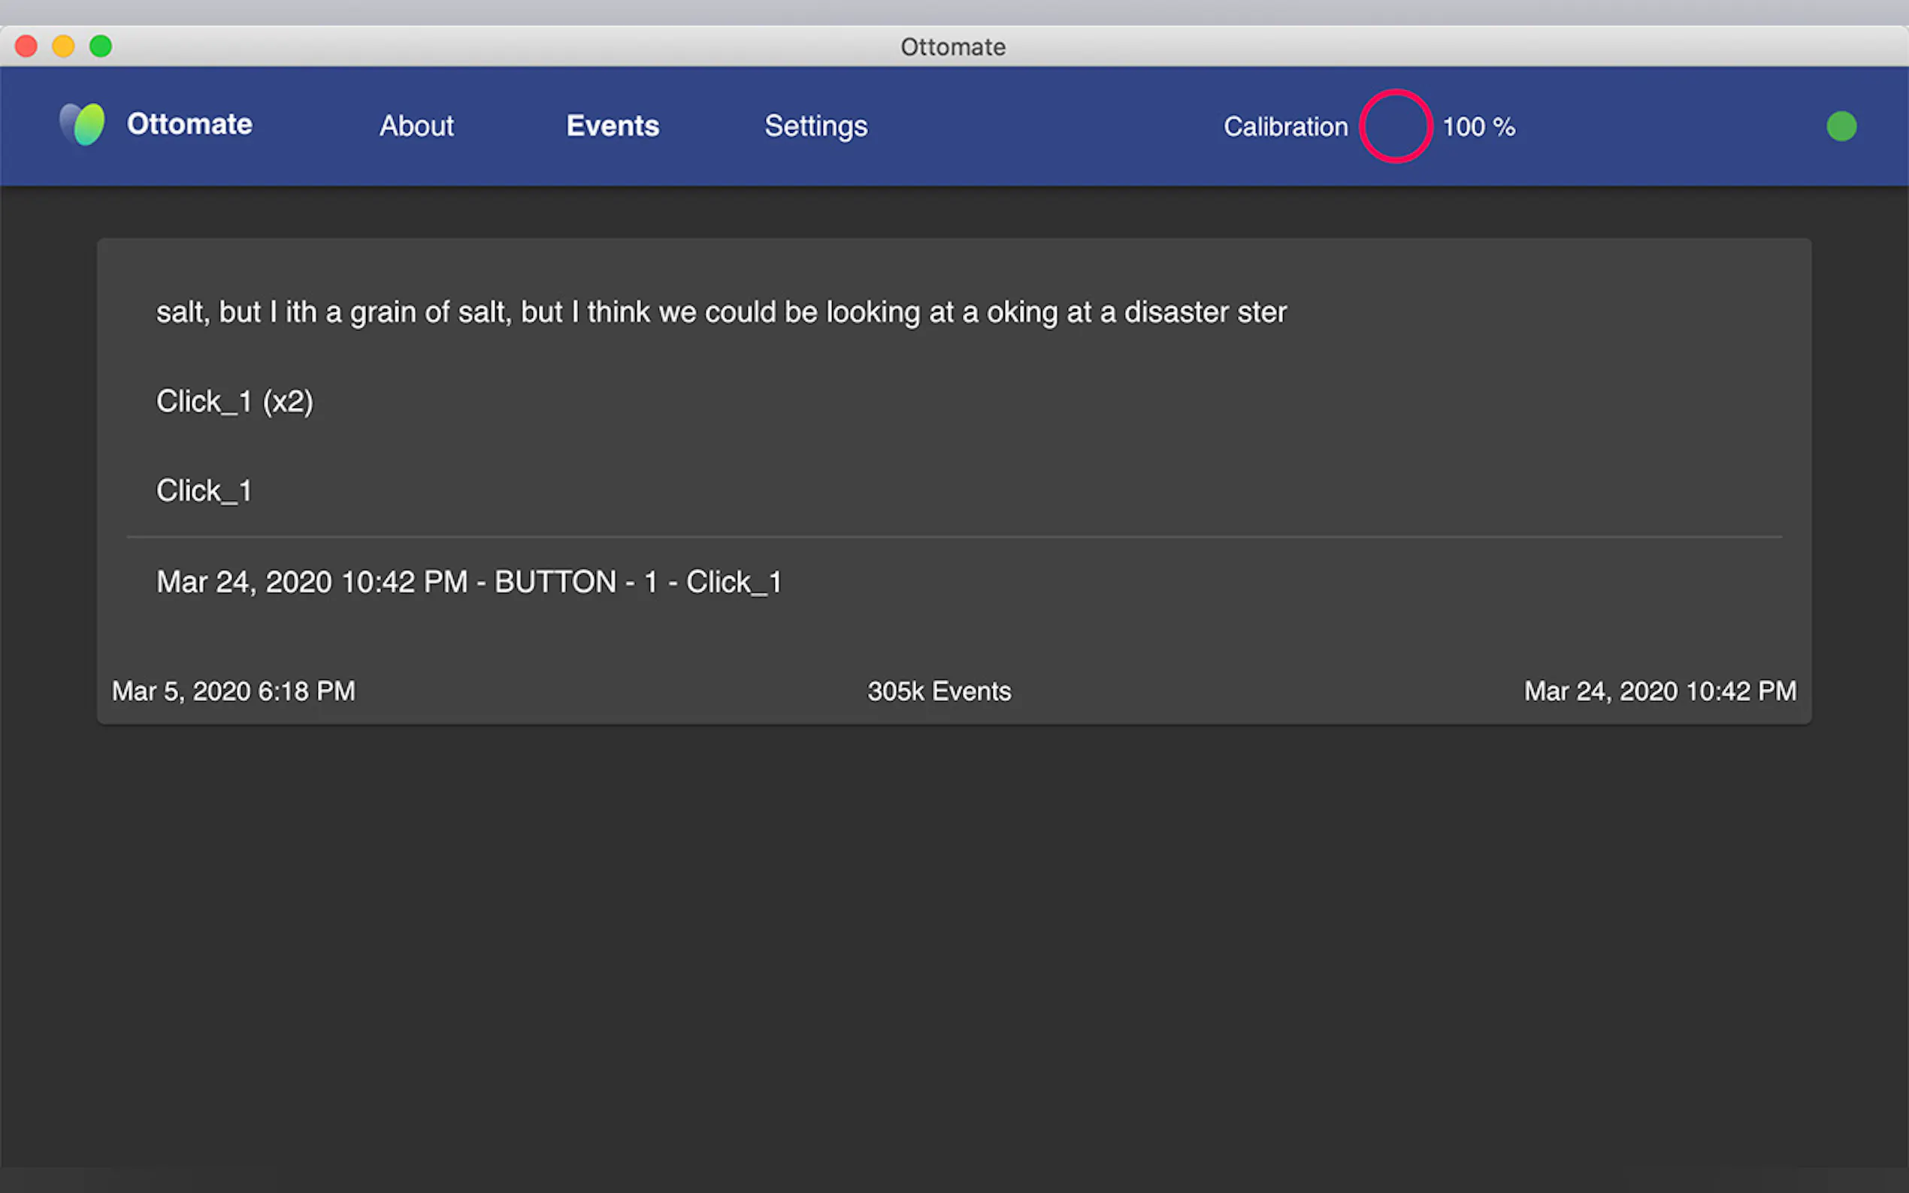Open the About tab
The height and width of the screenshot is (1193, 1909).
pyautogui.click(x=416, y=126)
